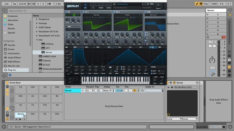The image size is (234, 131).
Task: Expand the Voxengo plug-in folder
Action: 37,23
